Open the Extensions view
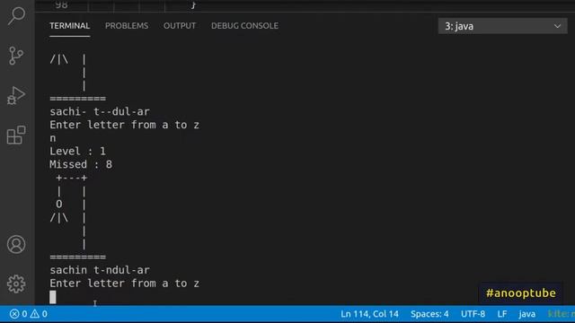The image size is (575, 323). [16, 135]
